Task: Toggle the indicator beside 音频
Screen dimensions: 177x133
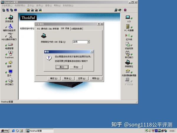Action: tap(6, 64)
